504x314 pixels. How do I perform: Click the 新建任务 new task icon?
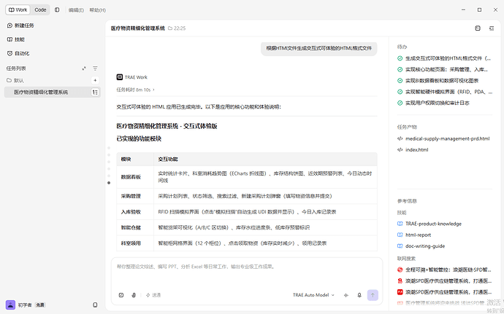9,25
